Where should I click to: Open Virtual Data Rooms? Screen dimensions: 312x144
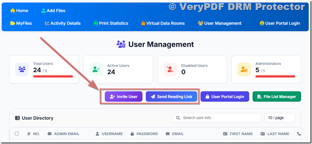coord(163,23)
